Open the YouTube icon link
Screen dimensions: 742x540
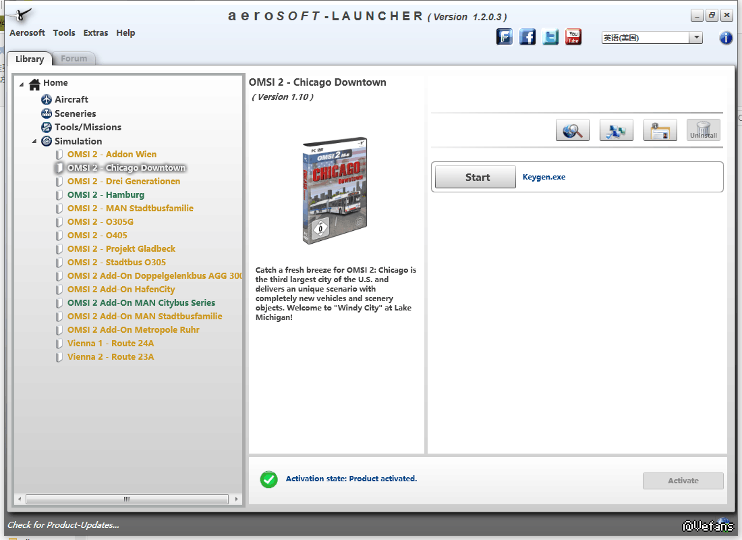coord(573,36)
